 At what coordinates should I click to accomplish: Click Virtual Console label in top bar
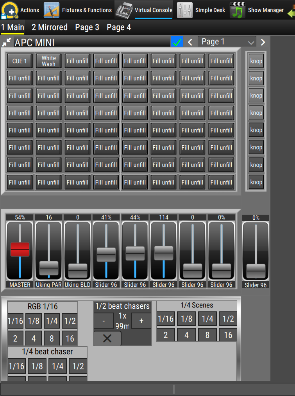[154, 10]
